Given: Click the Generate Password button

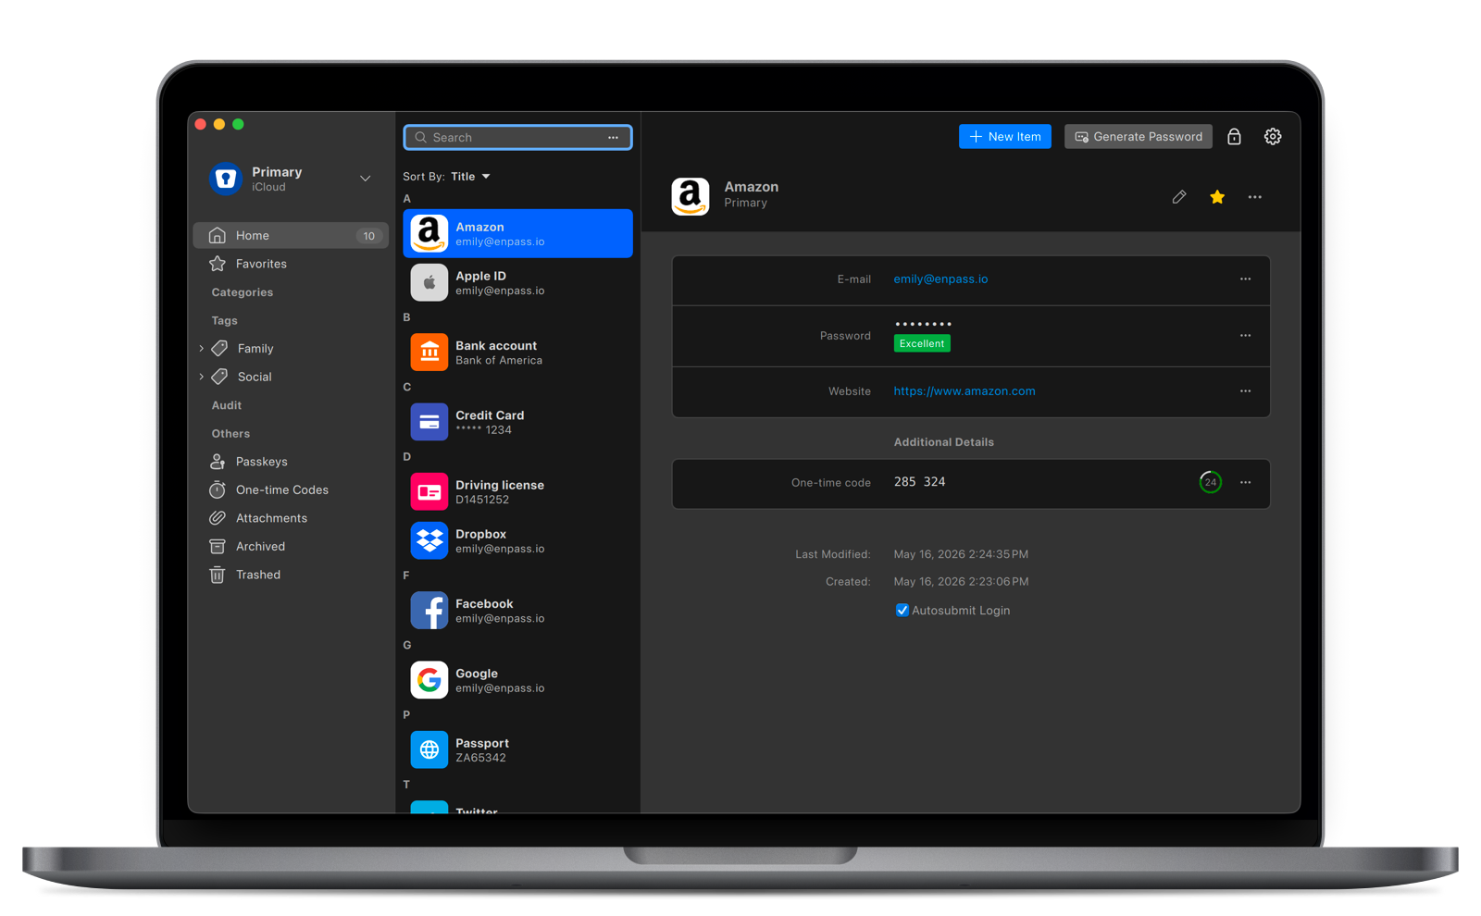Looking at the screenshot, I should click(1138, 136).
